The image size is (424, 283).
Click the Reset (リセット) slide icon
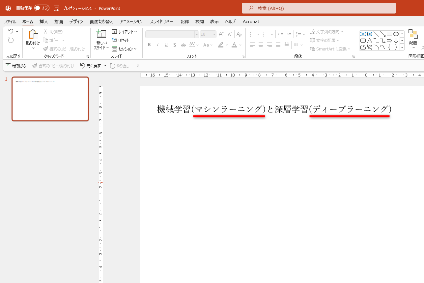[x=115, y=40]
